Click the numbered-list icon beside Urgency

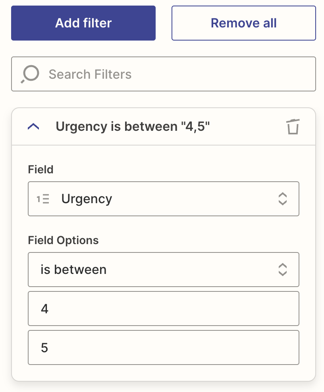click(x=43, y=199)
